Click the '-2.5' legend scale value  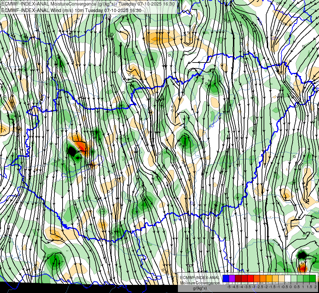tap(260, 287)
